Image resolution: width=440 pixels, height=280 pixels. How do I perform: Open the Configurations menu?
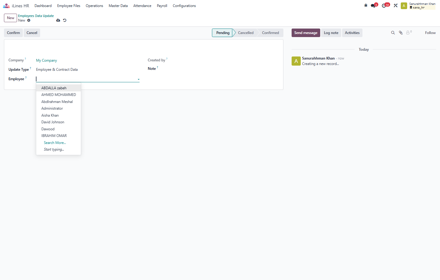click(184, 6)
